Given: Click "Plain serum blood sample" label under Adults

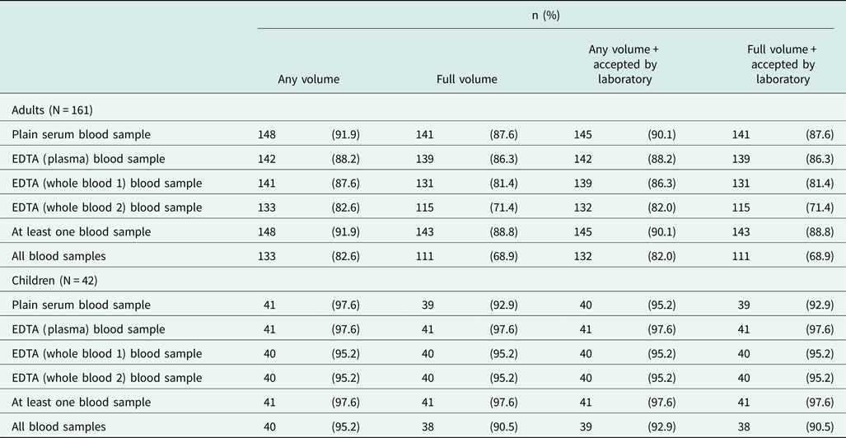Looking at the screenshot, I should [81, 134].
